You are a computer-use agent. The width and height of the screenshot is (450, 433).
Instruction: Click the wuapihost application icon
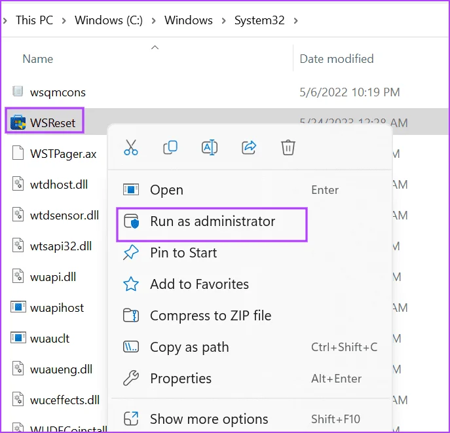[18, 307]
